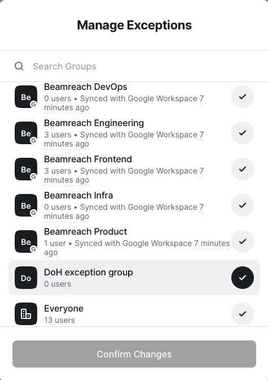Select the Beamreach Engineering group name
Viewport: 268px width, 380px height.
[x=94, y=123]
